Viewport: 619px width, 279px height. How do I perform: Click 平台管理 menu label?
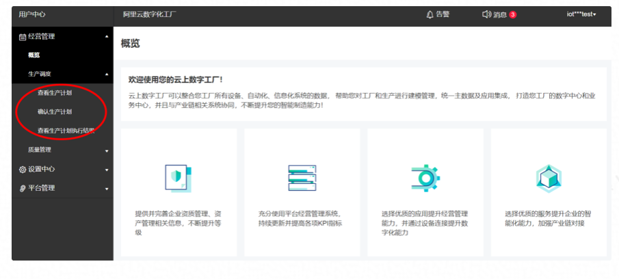[42, 188]
